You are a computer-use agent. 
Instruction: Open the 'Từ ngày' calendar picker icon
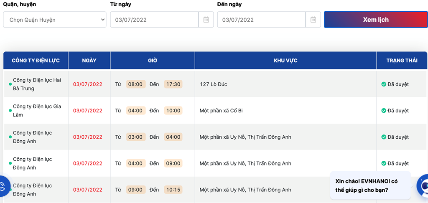pos(206,20)
